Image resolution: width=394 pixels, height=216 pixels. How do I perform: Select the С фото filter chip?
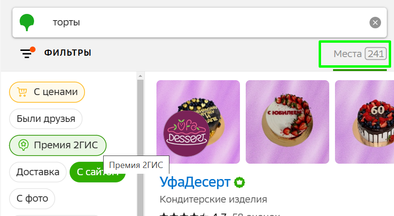[32, 199]
